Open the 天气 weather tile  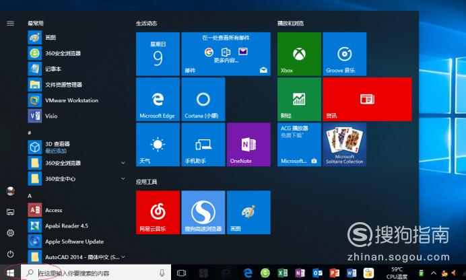point(158,145)
